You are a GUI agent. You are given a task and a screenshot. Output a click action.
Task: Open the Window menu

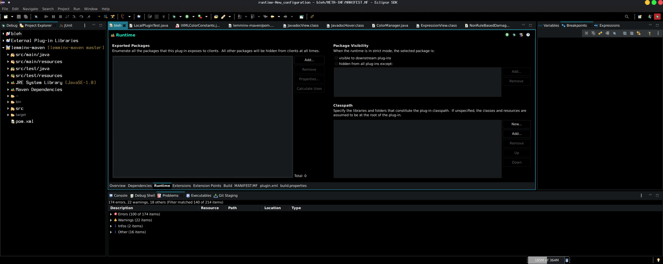91,9
